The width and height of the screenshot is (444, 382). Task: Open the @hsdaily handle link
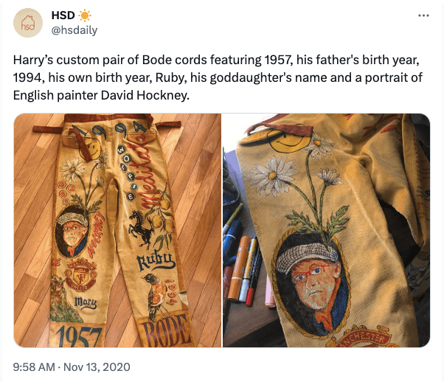[74, 30]
